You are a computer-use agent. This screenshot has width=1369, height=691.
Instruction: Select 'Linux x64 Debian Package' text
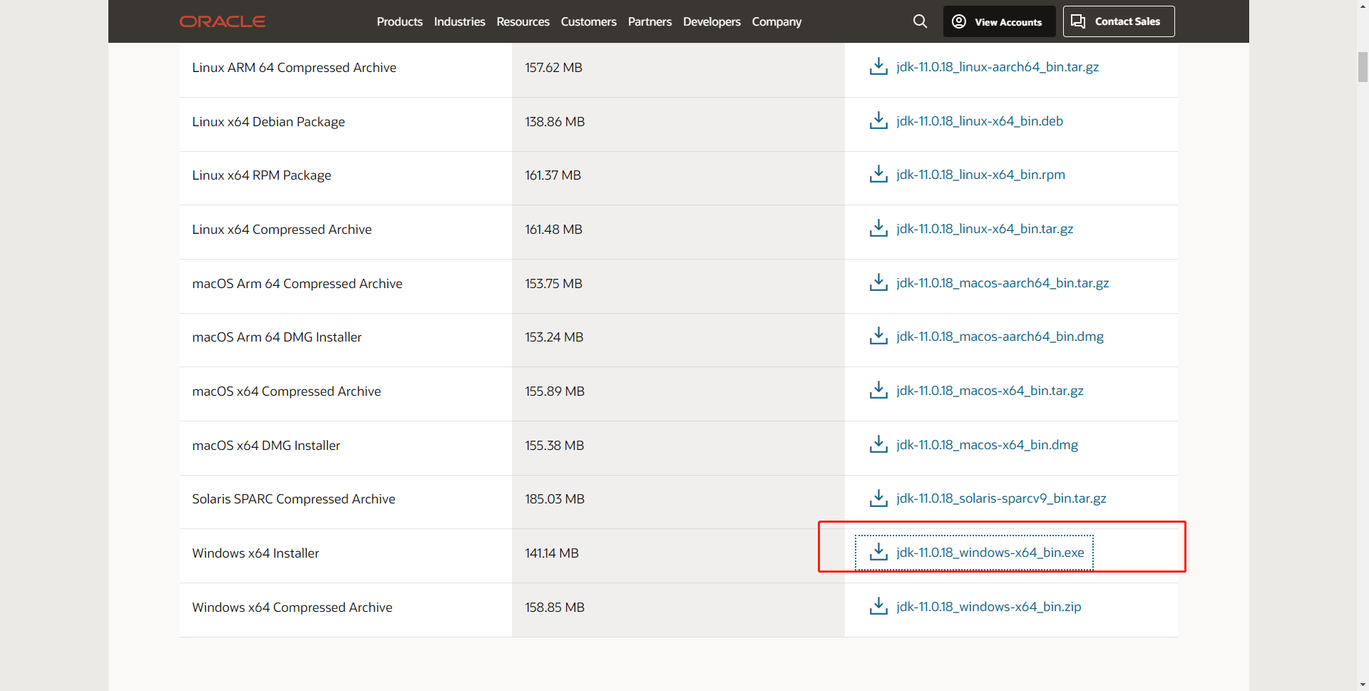point(268,121)
